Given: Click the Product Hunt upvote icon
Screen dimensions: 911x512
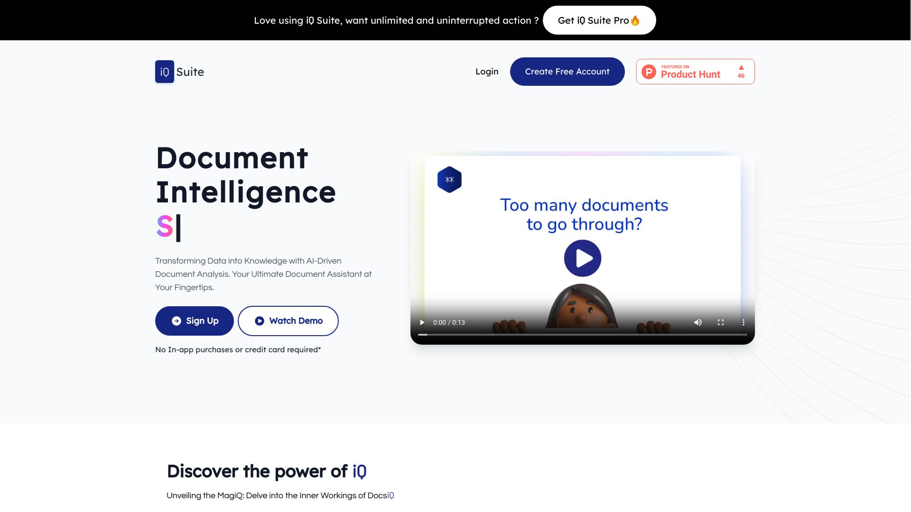Looking at the screenshot, I should [x=740, y=67].
